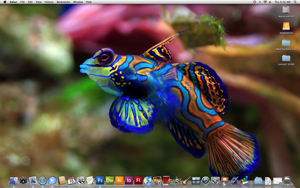Open Time Machine from the Dock
Viewport: 300px width, 188px height.
[205, 180]
